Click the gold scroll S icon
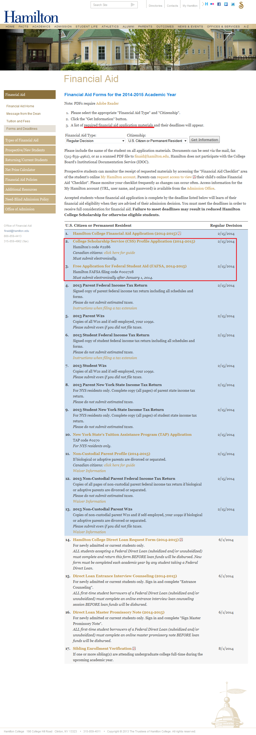 [x=241, y=5]
